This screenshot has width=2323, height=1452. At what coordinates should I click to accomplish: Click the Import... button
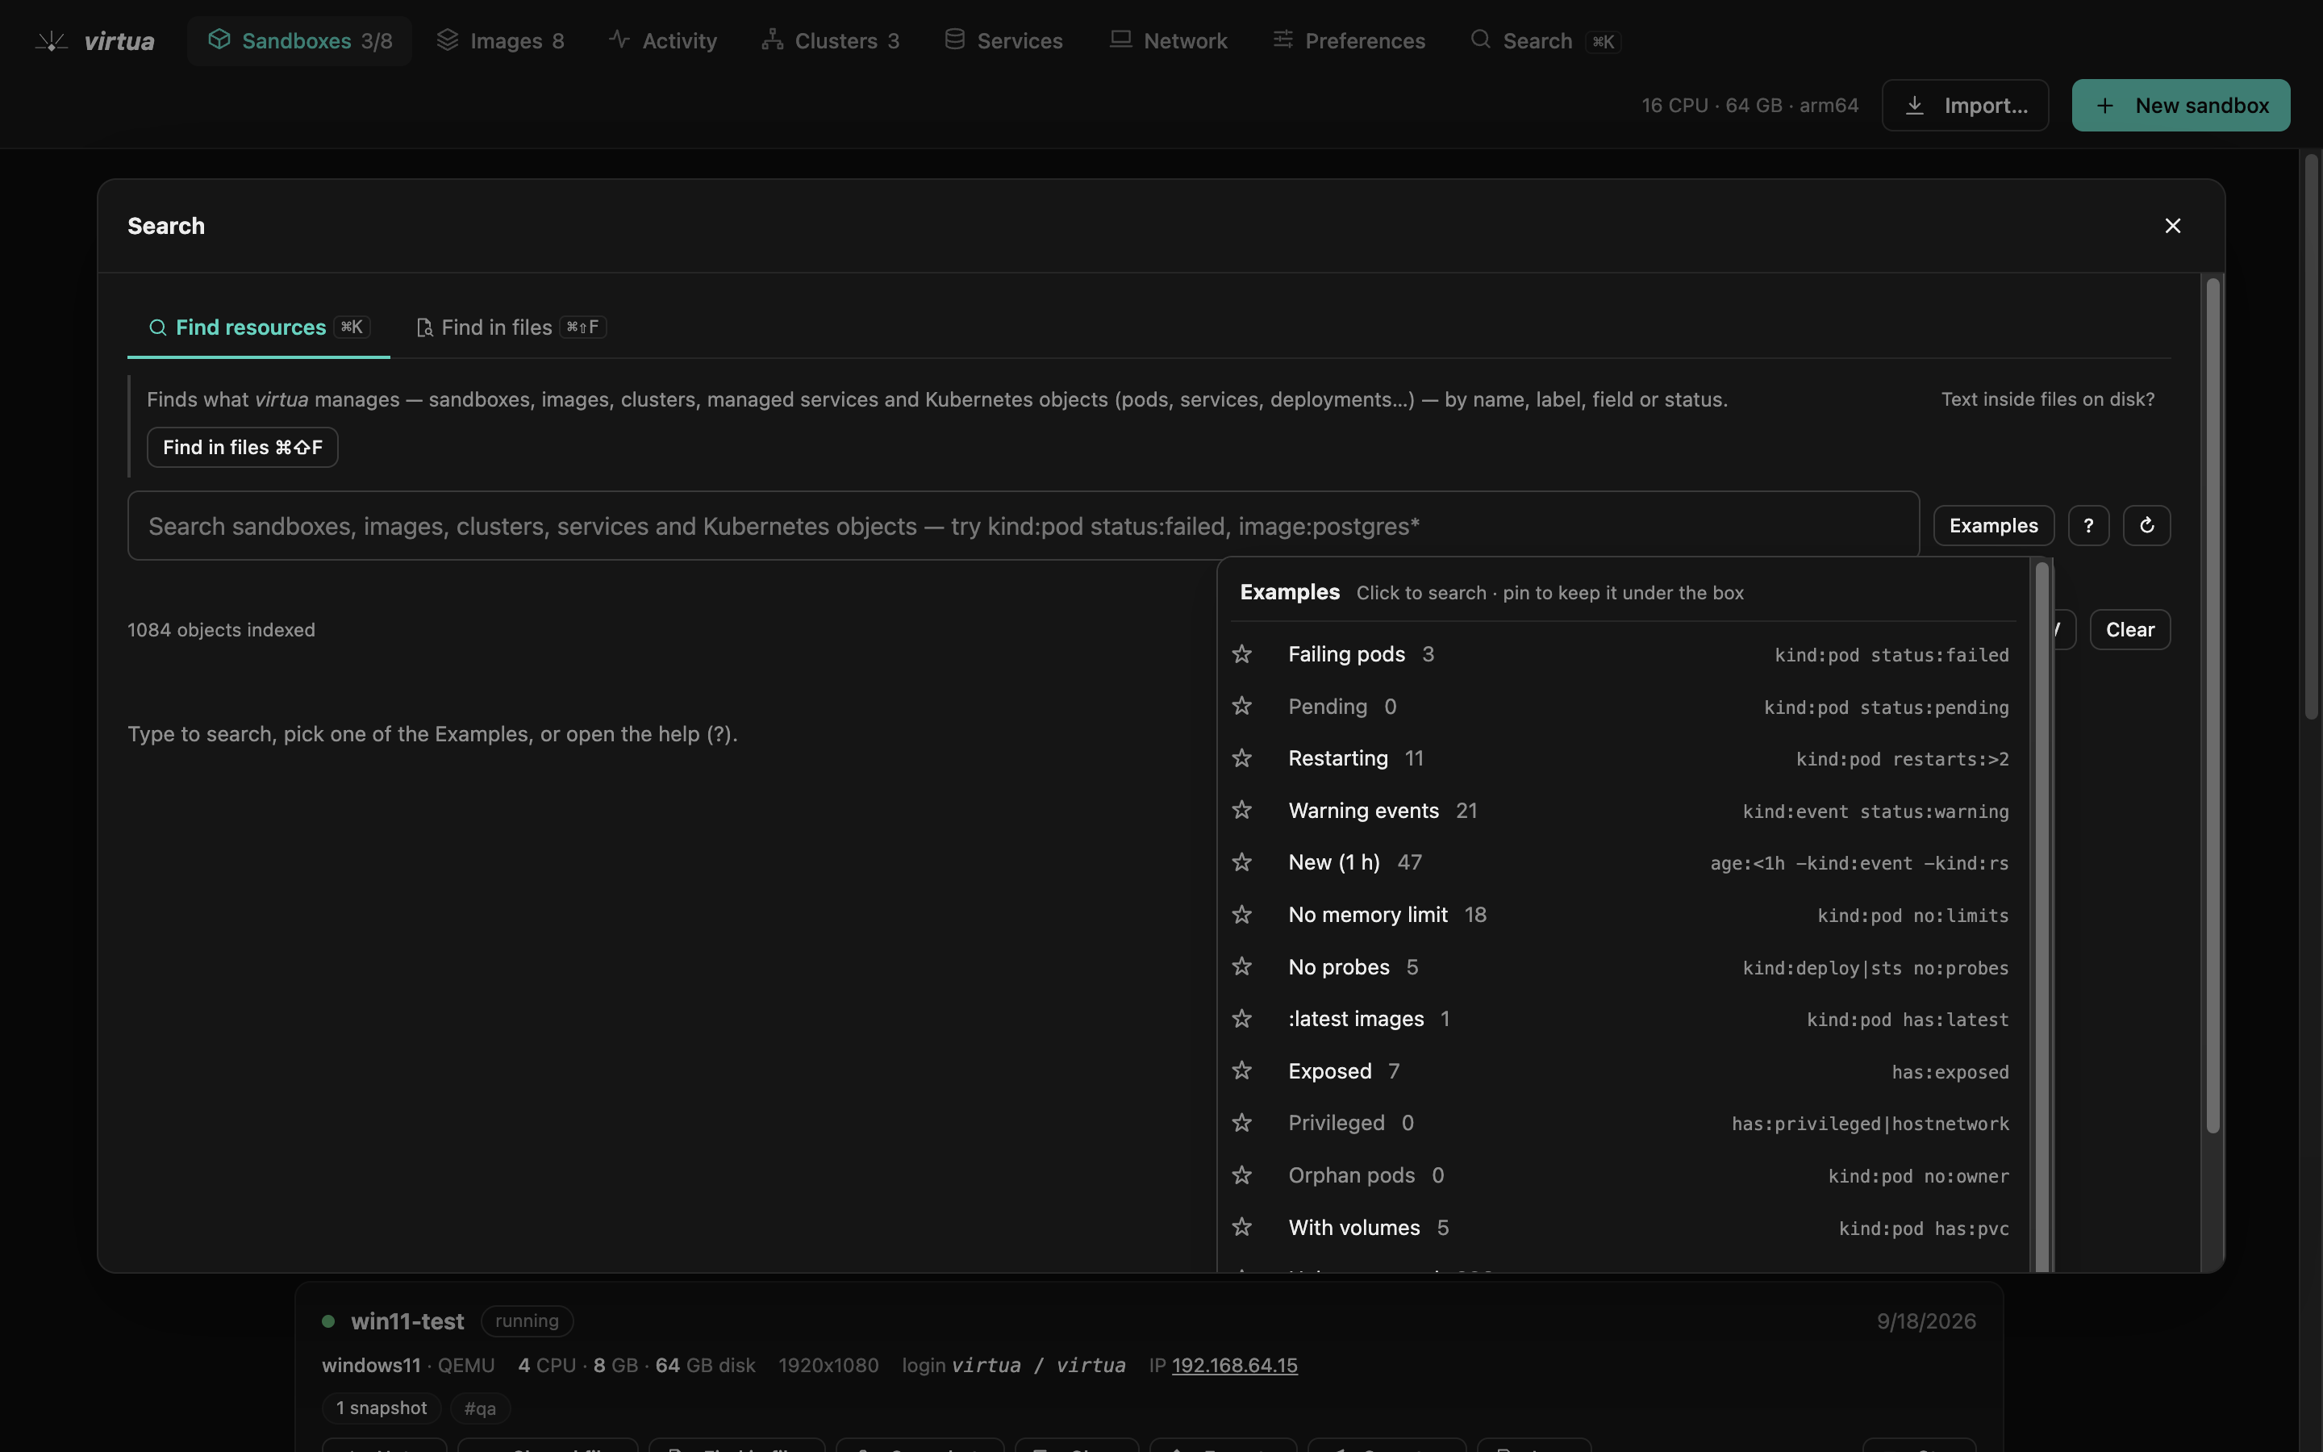(1965, 105)
